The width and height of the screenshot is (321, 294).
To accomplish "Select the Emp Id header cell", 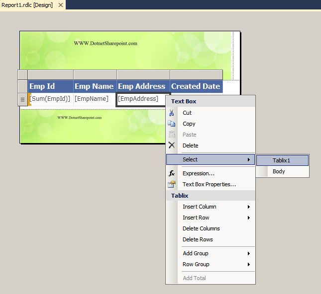I will (x=51, y=86).
